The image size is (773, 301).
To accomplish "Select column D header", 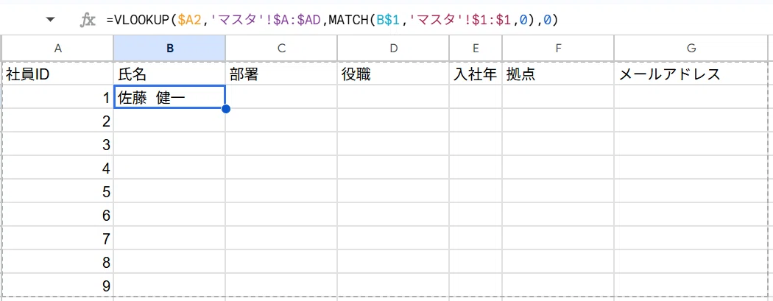I will pos(393,49).
